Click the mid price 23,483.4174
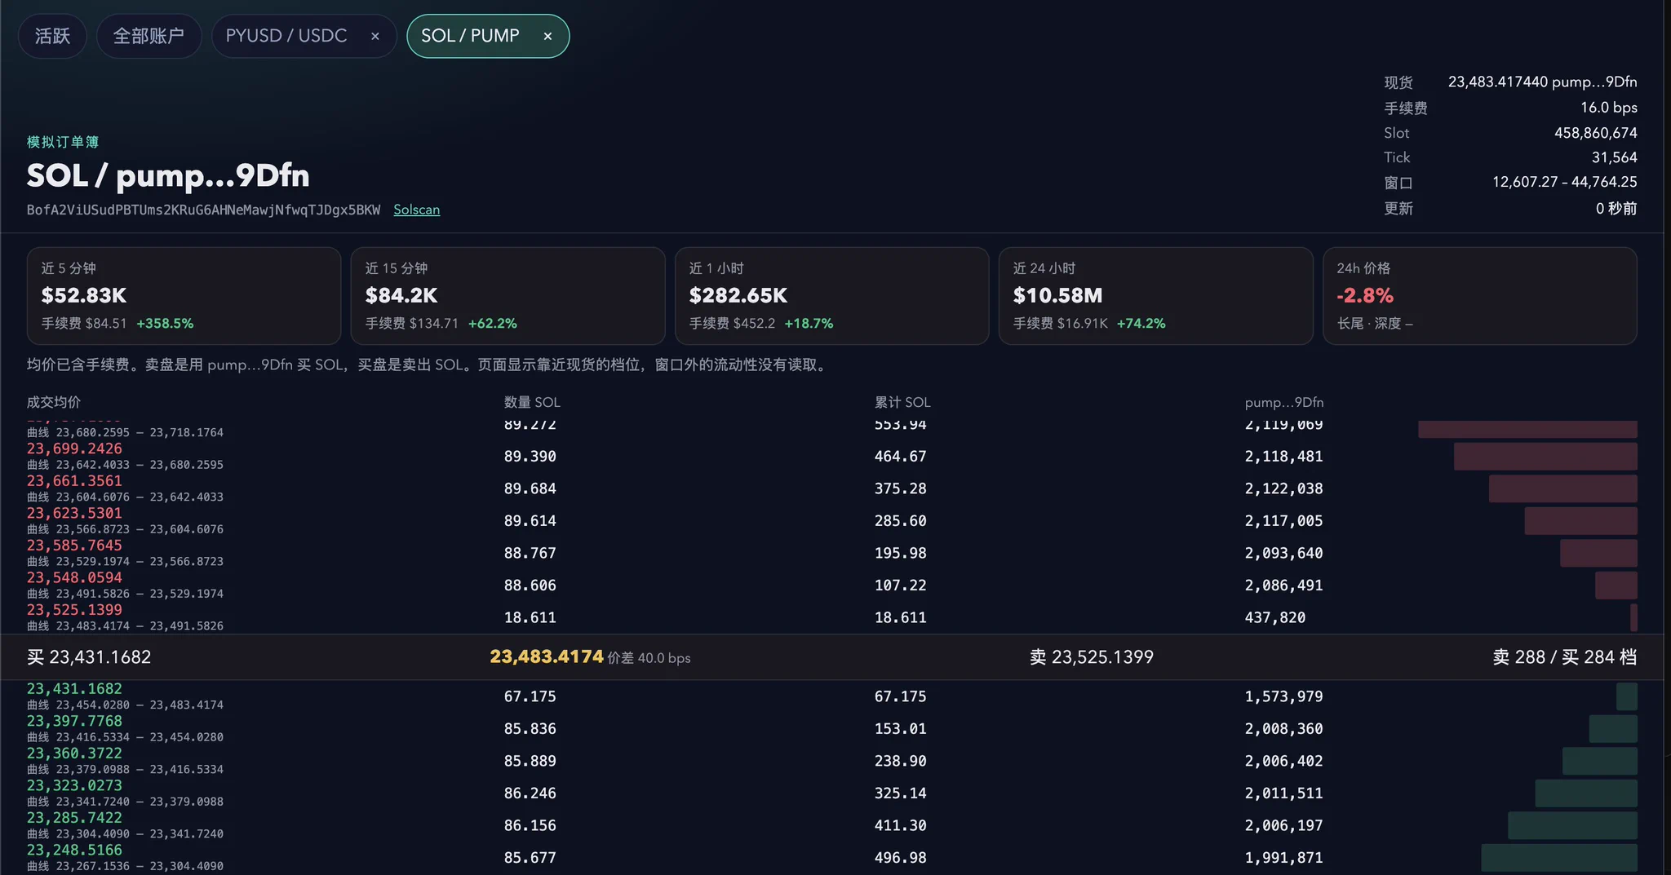The width and height of the screenshot is (1671, 875). tap(547, 656)
